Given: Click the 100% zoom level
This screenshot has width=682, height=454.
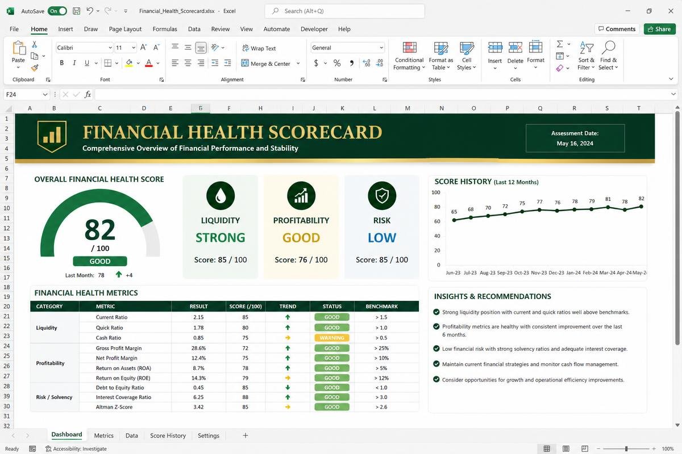Looking at the screenshot, I should point(667,448).
